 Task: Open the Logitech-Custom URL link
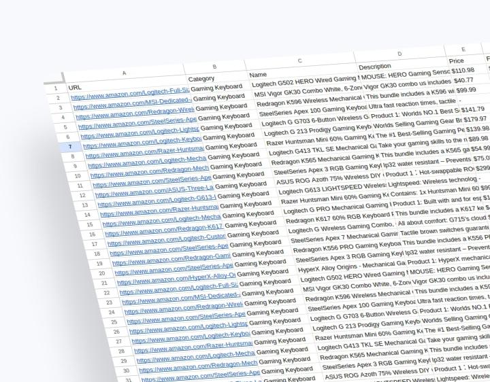(166, 239)
